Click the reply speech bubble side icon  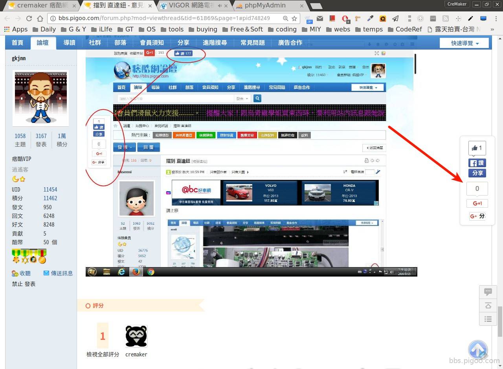tap(488, 292)
